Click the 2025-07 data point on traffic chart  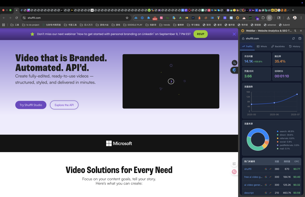coord(297,94)
